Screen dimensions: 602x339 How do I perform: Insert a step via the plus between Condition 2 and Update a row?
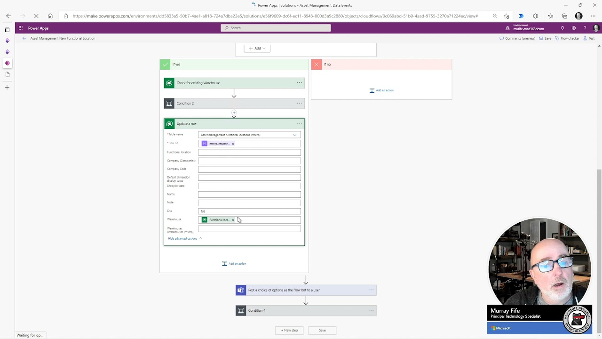(234, 113)
